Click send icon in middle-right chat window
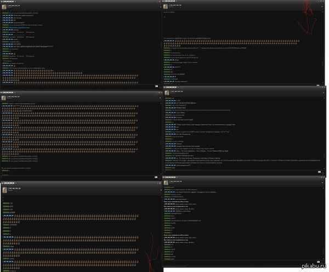The height and width of the screenshot is (272, 329). [319, 172]
